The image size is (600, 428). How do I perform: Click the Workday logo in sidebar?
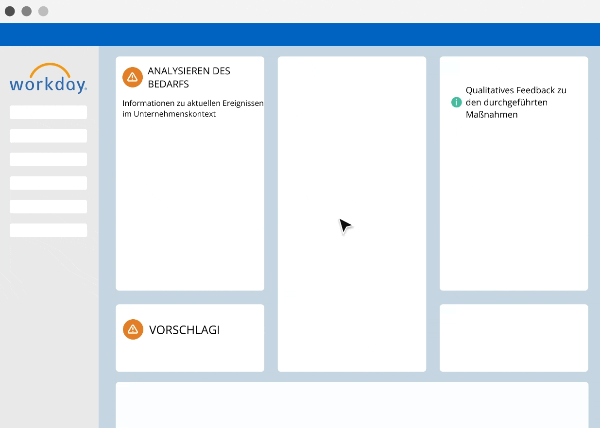point(48,78)
